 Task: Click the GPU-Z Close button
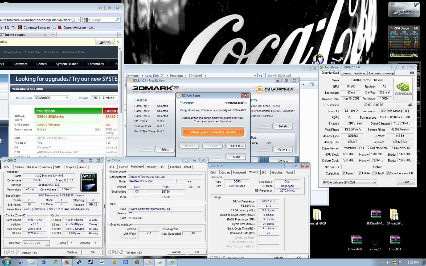click(x=406, y=182)
